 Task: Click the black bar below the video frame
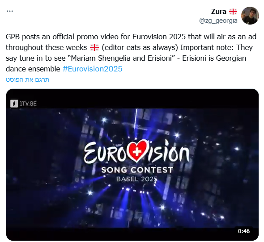click(132, 234)
